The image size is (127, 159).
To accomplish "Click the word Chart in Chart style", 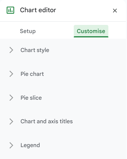I will tap(28, 50).
